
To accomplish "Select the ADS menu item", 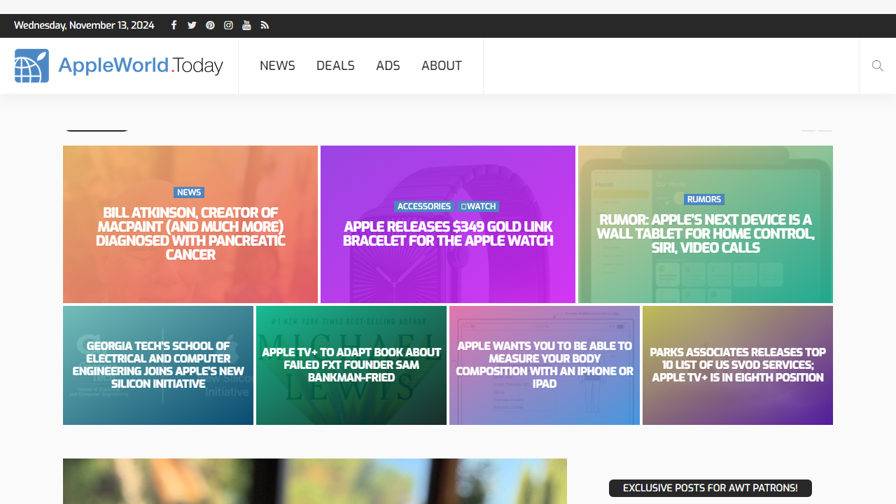I will [388, 66].
